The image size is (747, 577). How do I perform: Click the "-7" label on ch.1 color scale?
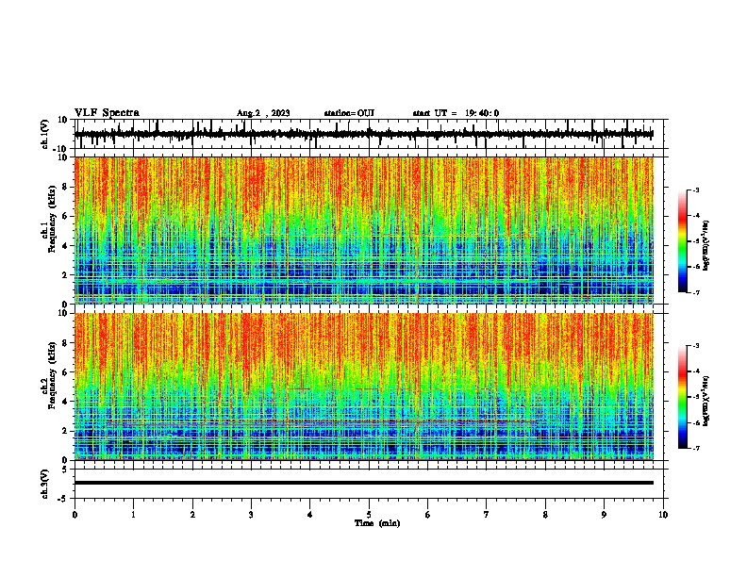(x=695, y=292)
